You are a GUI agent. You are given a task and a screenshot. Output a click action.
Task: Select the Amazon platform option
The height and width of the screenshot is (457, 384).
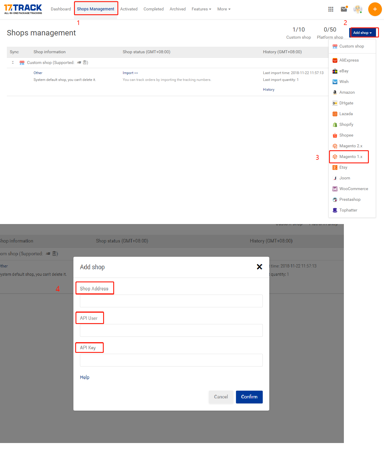click(347, 93)
